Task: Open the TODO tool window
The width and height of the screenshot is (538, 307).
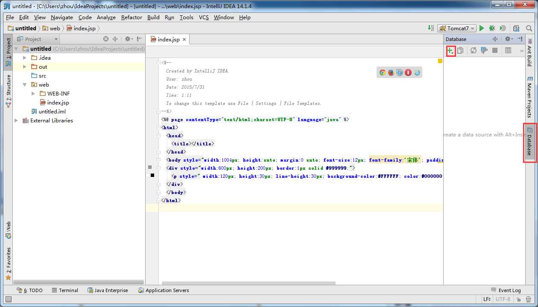Action: (29, 290)
